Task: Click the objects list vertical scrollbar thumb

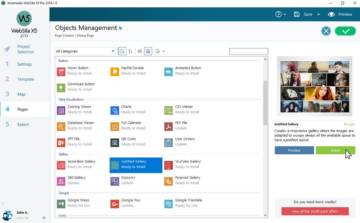Action: click(x=265, y=103)
